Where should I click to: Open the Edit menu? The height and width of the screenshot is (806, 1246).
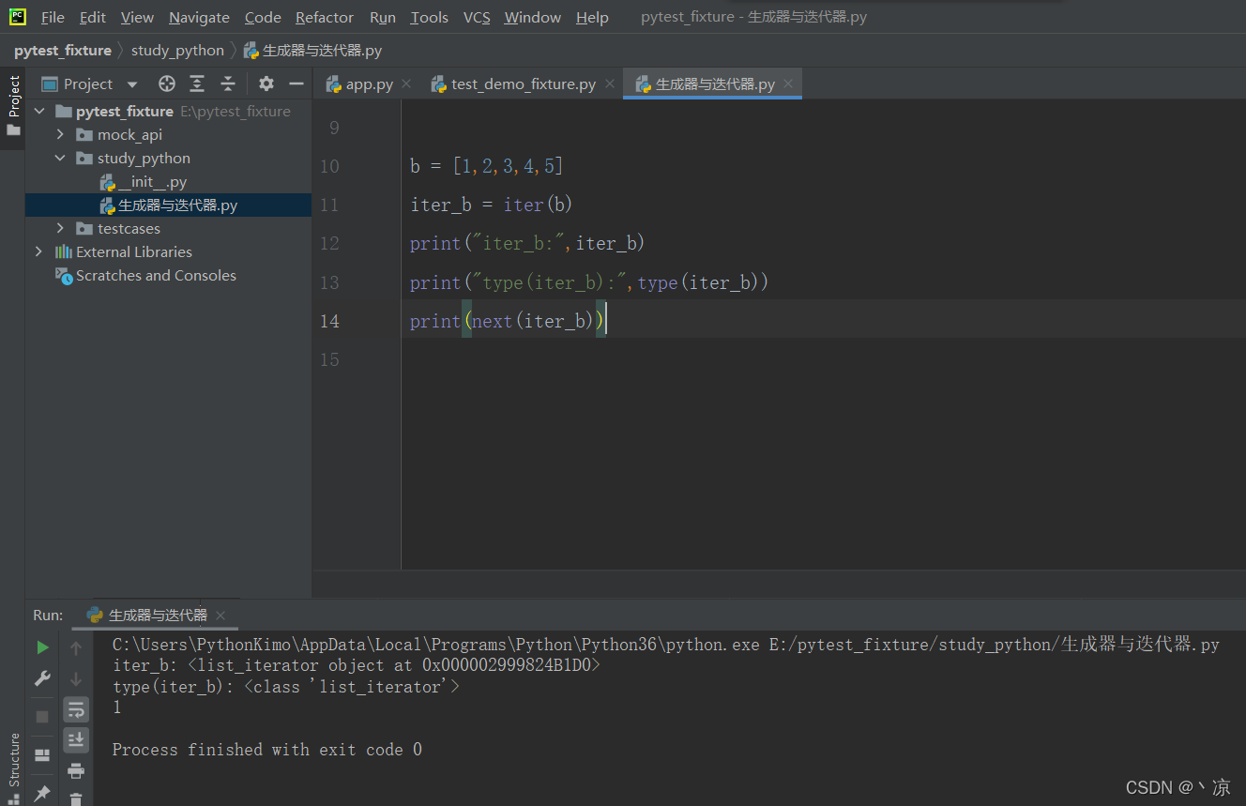[93, 17]
